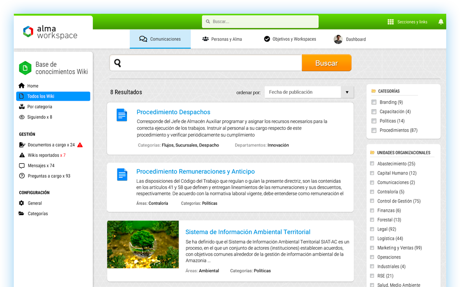Click the Personas y Alma people icon

pos(205,39)
